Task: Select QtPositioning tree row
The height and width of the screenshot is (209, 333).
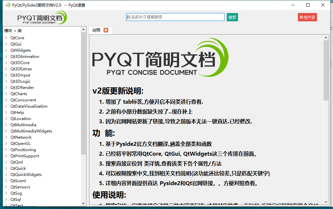Action: click(x=23, y=150)
